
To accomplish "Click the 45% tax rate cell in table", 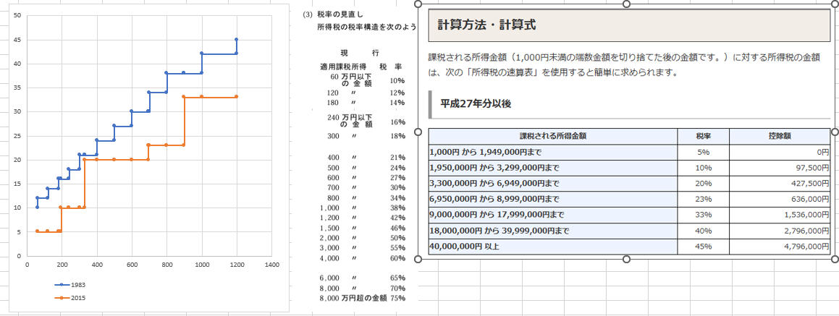I will pyautogui.click(x=703, y=247).
